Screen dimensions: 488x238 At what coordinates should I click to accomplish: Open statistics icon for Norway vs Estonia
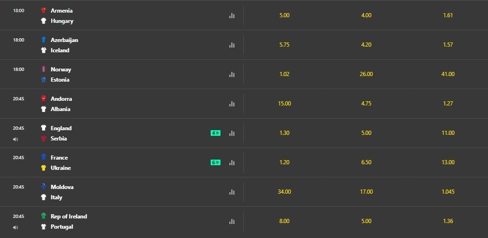coord(232,74)
